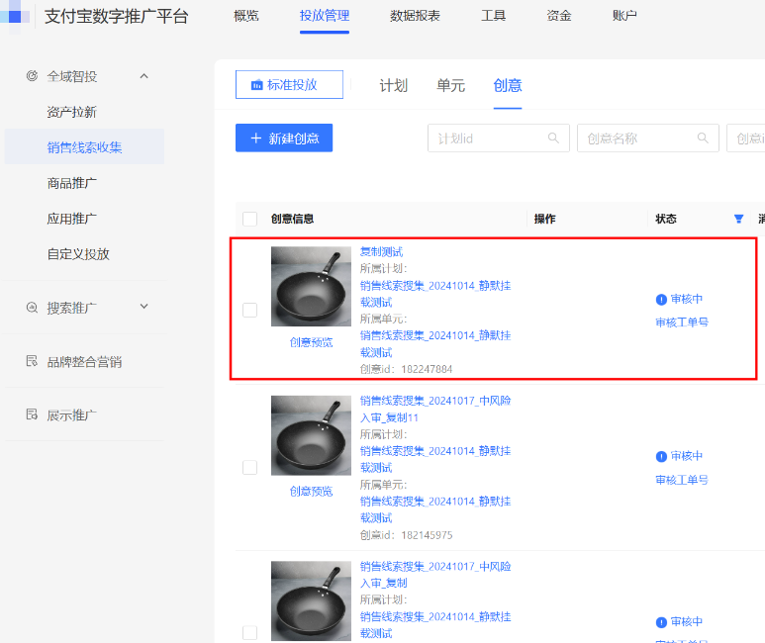Viewport: 765px width, 643px height.
Task: Check the box for third creative row
Action: tap(249, 633)
